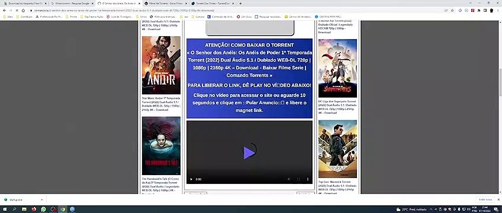Open Top Gun Maverick poster

click(x=337, y=149)
